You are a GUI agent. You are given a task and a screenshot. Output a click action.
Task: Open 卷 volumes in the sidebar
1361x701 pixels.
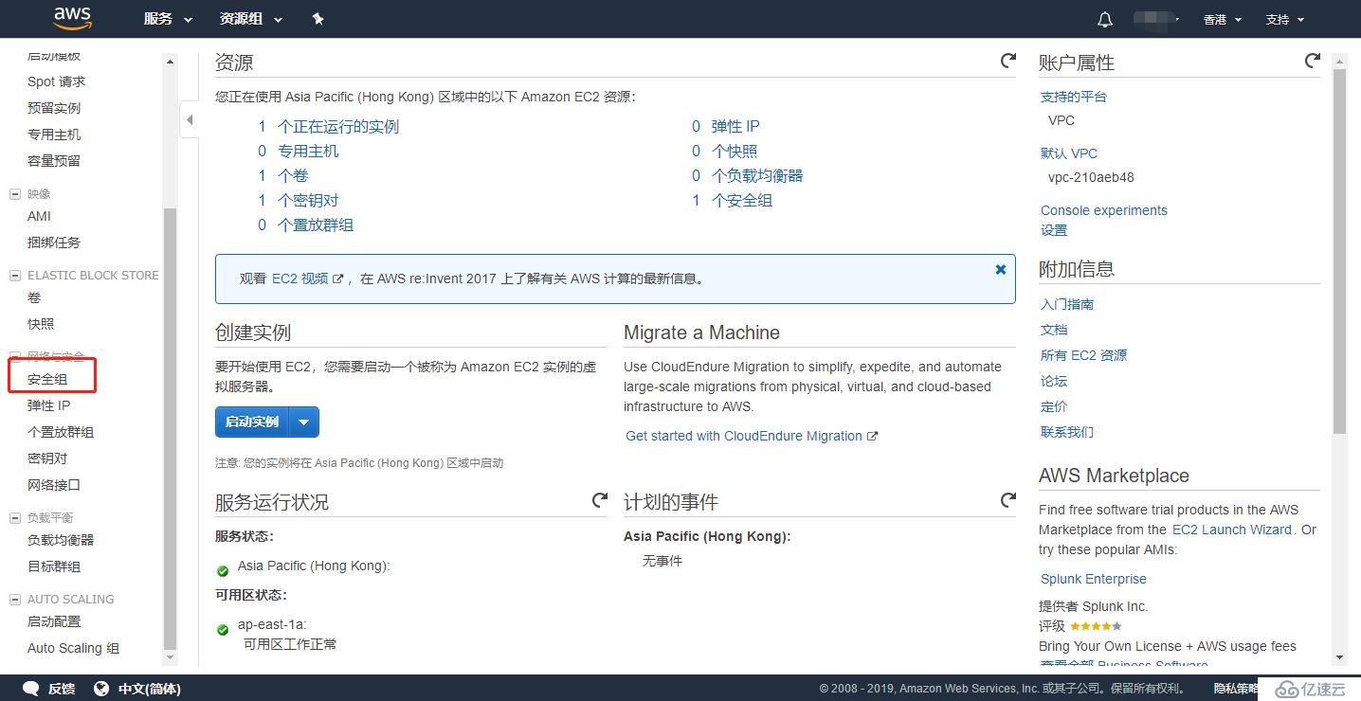(34, 297)
